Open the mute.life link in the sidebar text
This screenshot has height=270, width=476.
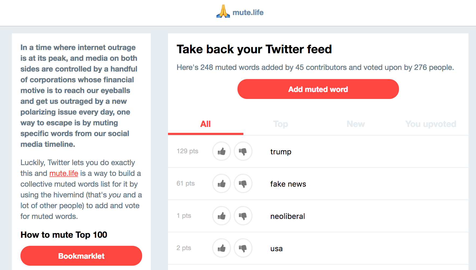pos(64,173)
